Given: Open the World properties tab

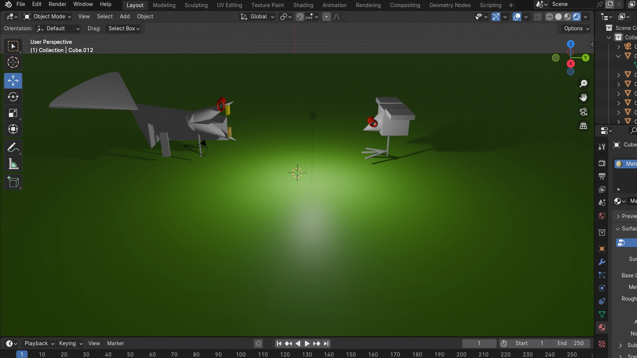Looking at the screenshot, I should coord(602,216).
